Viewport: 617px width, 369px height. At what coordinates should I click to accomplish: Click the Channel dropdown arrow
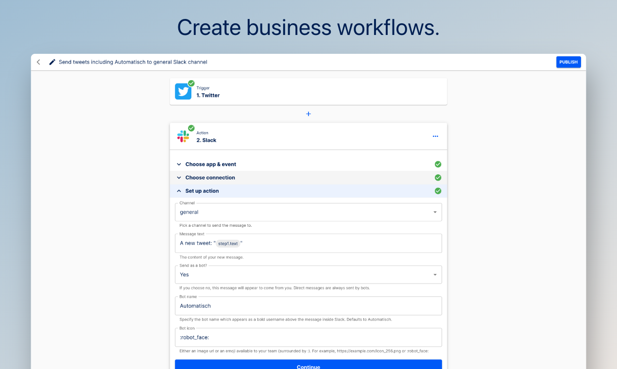(435, 212)
